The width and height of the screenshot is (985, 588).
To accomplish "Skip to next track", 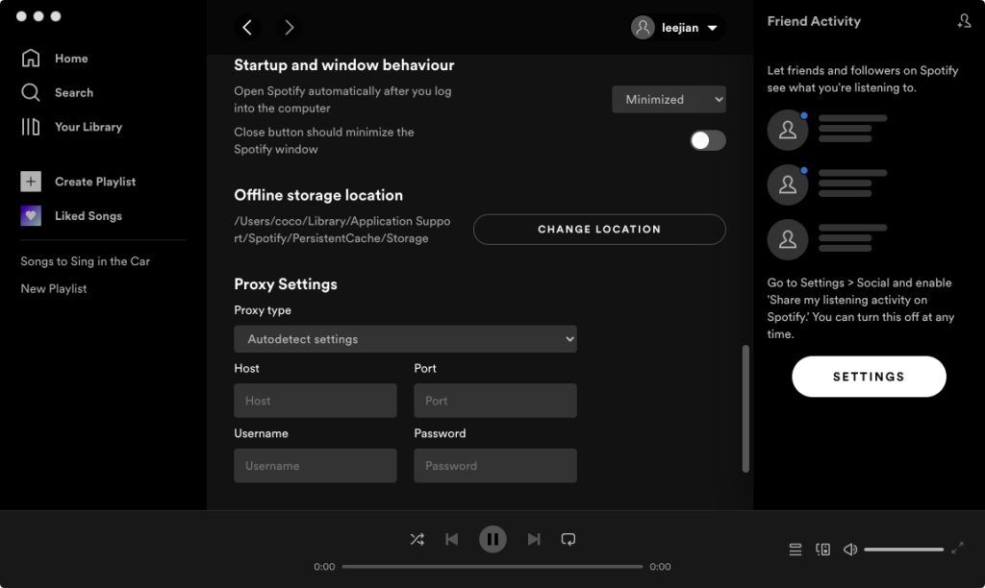I will 534,540.
